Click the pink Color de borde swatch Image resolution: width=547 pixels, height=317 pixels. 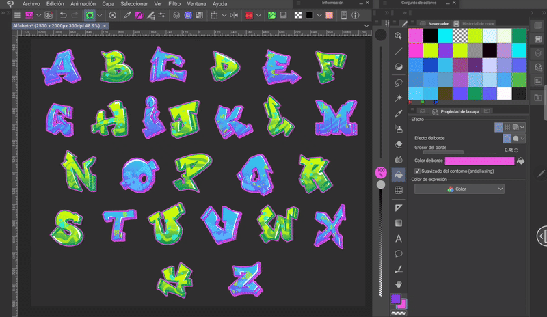[x=479, y=161]
